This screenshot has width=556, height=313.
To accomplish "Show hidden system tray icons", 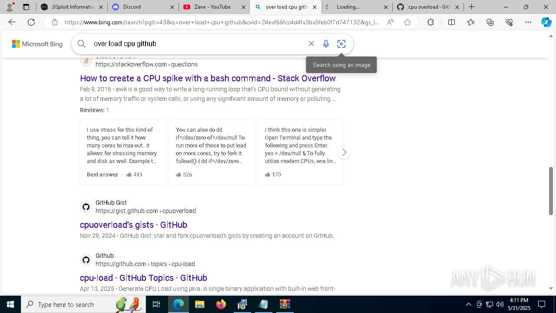I will pyautogui.click(x=468, y=304).
